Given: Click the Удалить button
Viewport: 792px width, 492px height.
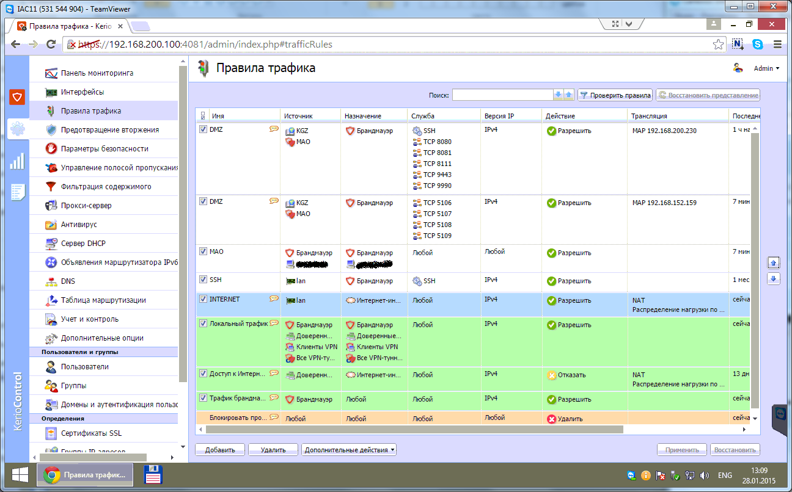Looking at the screenshot, I should click(273, 450).
